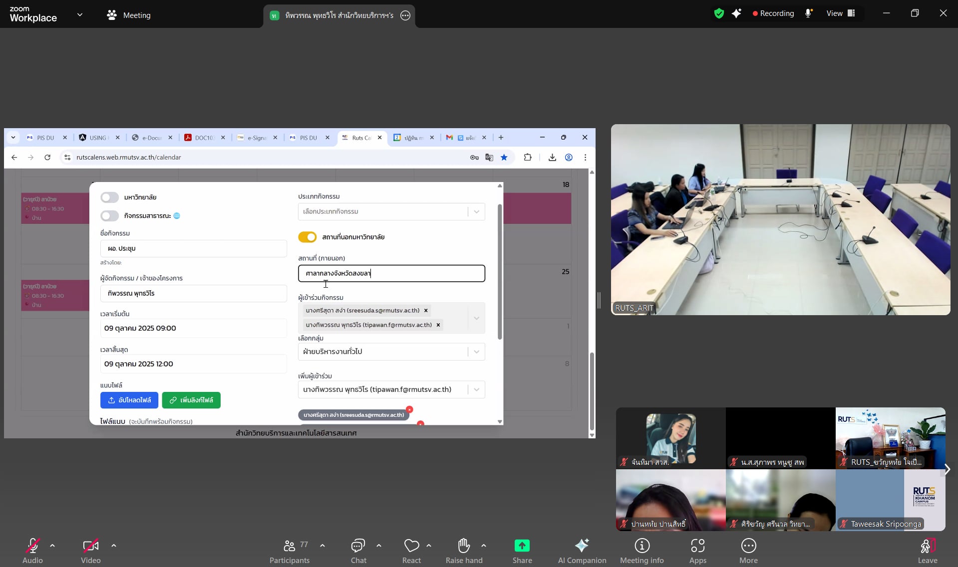Open the Apps icon

(697, 546)
